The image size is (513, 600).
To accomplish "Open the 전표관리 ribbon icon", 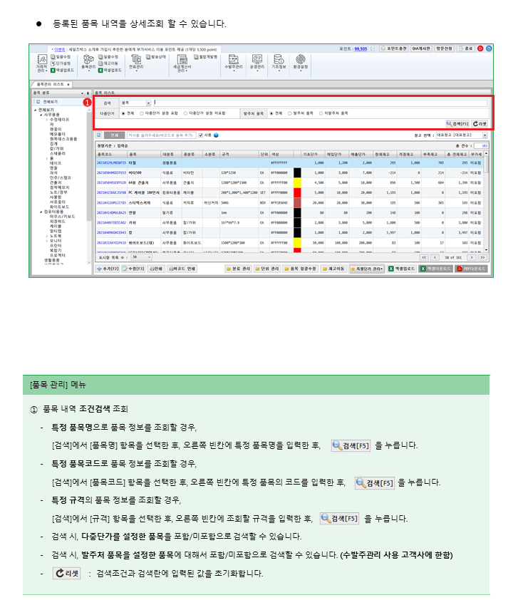I will 136,63.
